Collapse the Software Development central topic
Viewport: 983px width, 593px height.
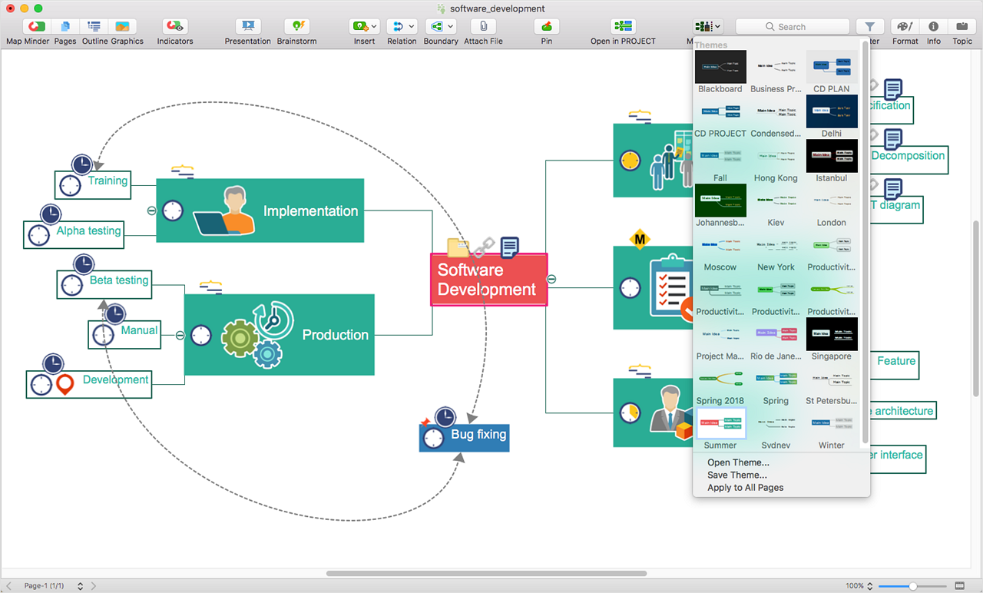tap(551, 280)
